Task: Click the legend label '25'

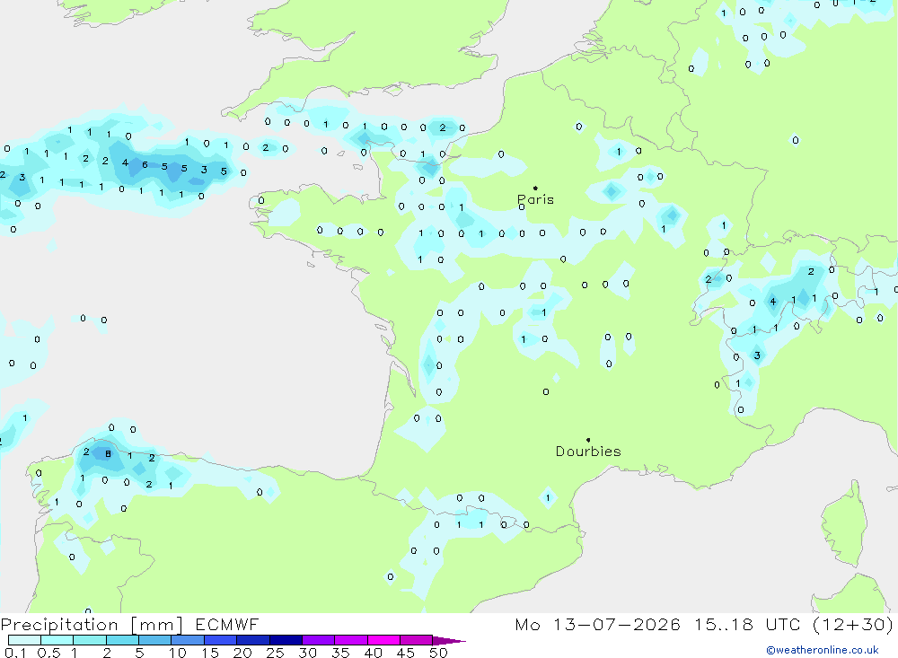Action: coord(276,653)
